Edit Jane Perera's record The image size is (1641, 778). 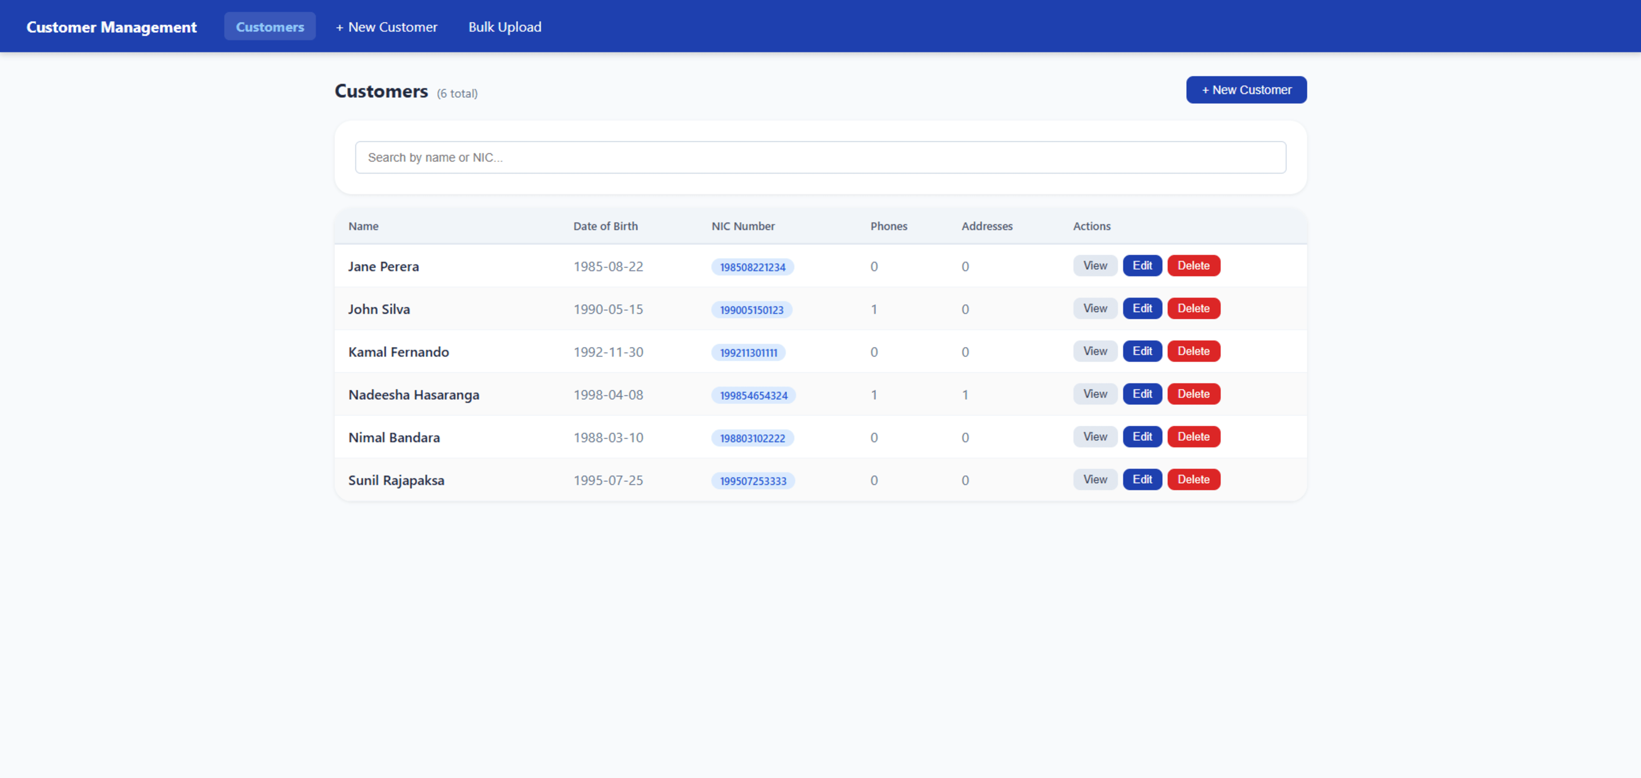coord(1141,266)
